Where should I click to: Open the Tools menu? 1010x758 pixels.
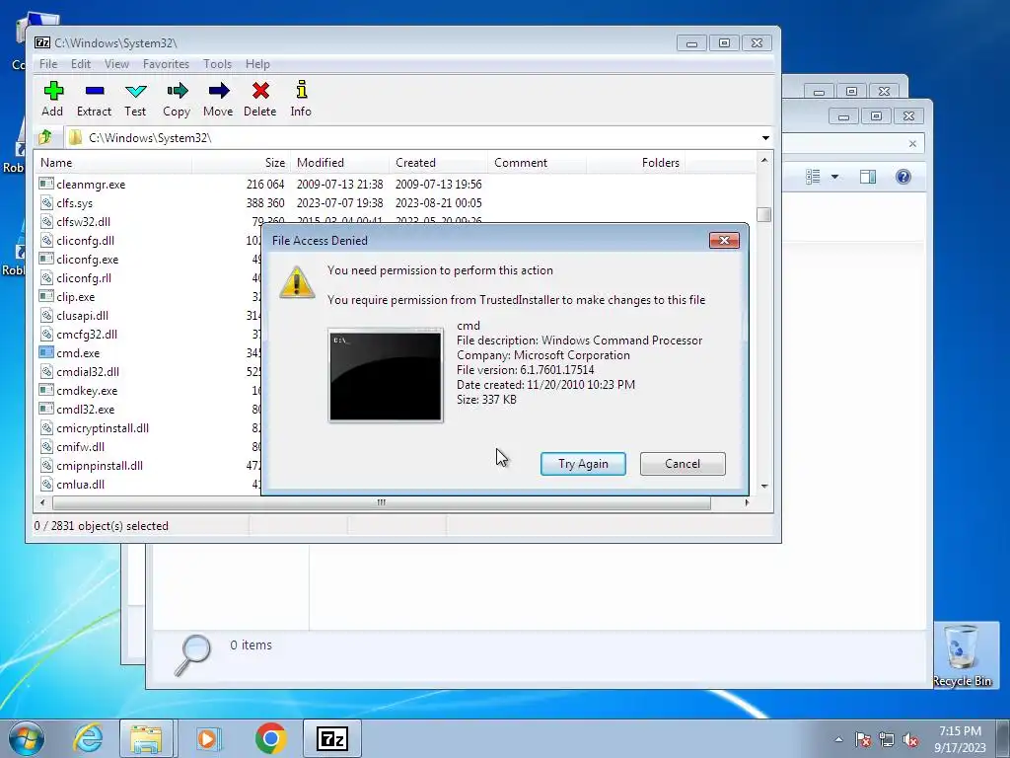[217, 64]
